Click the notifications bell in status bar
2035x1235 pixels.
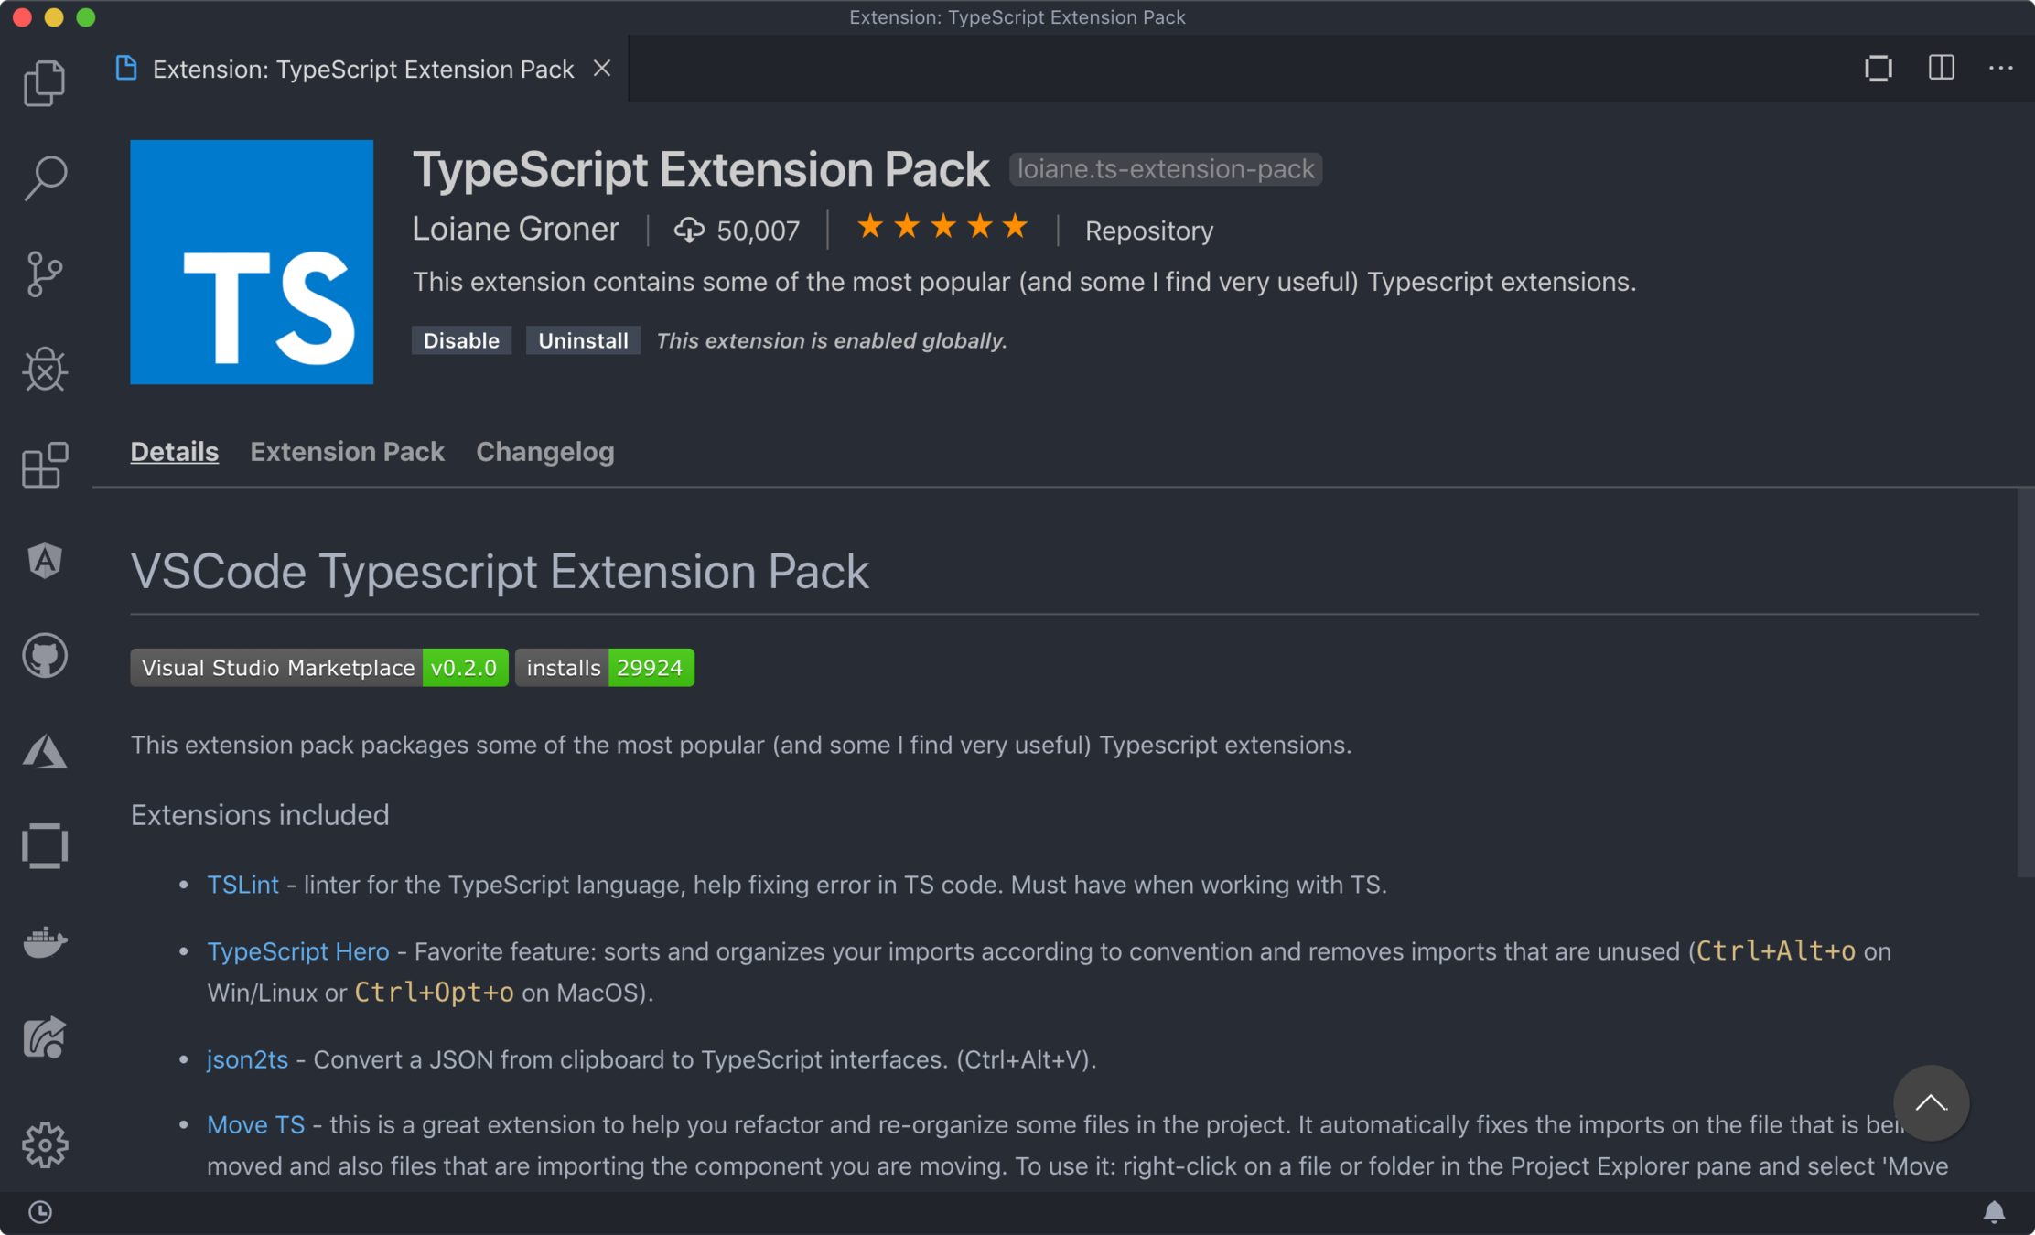point(1994,1212)
